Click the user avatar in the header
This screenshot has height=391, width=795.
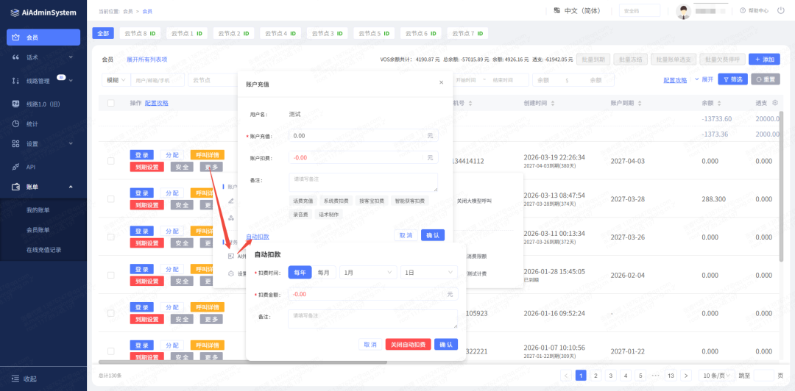[684, 11]
